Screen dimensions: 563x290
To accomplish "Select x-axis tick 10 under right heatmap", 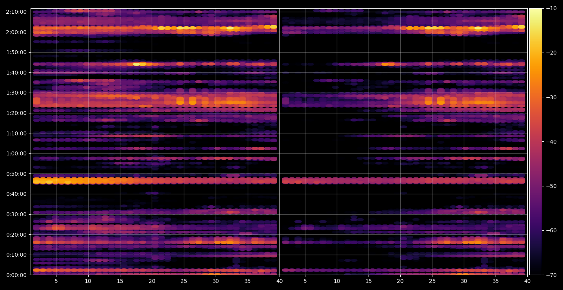I will click(x=336, y=281).
